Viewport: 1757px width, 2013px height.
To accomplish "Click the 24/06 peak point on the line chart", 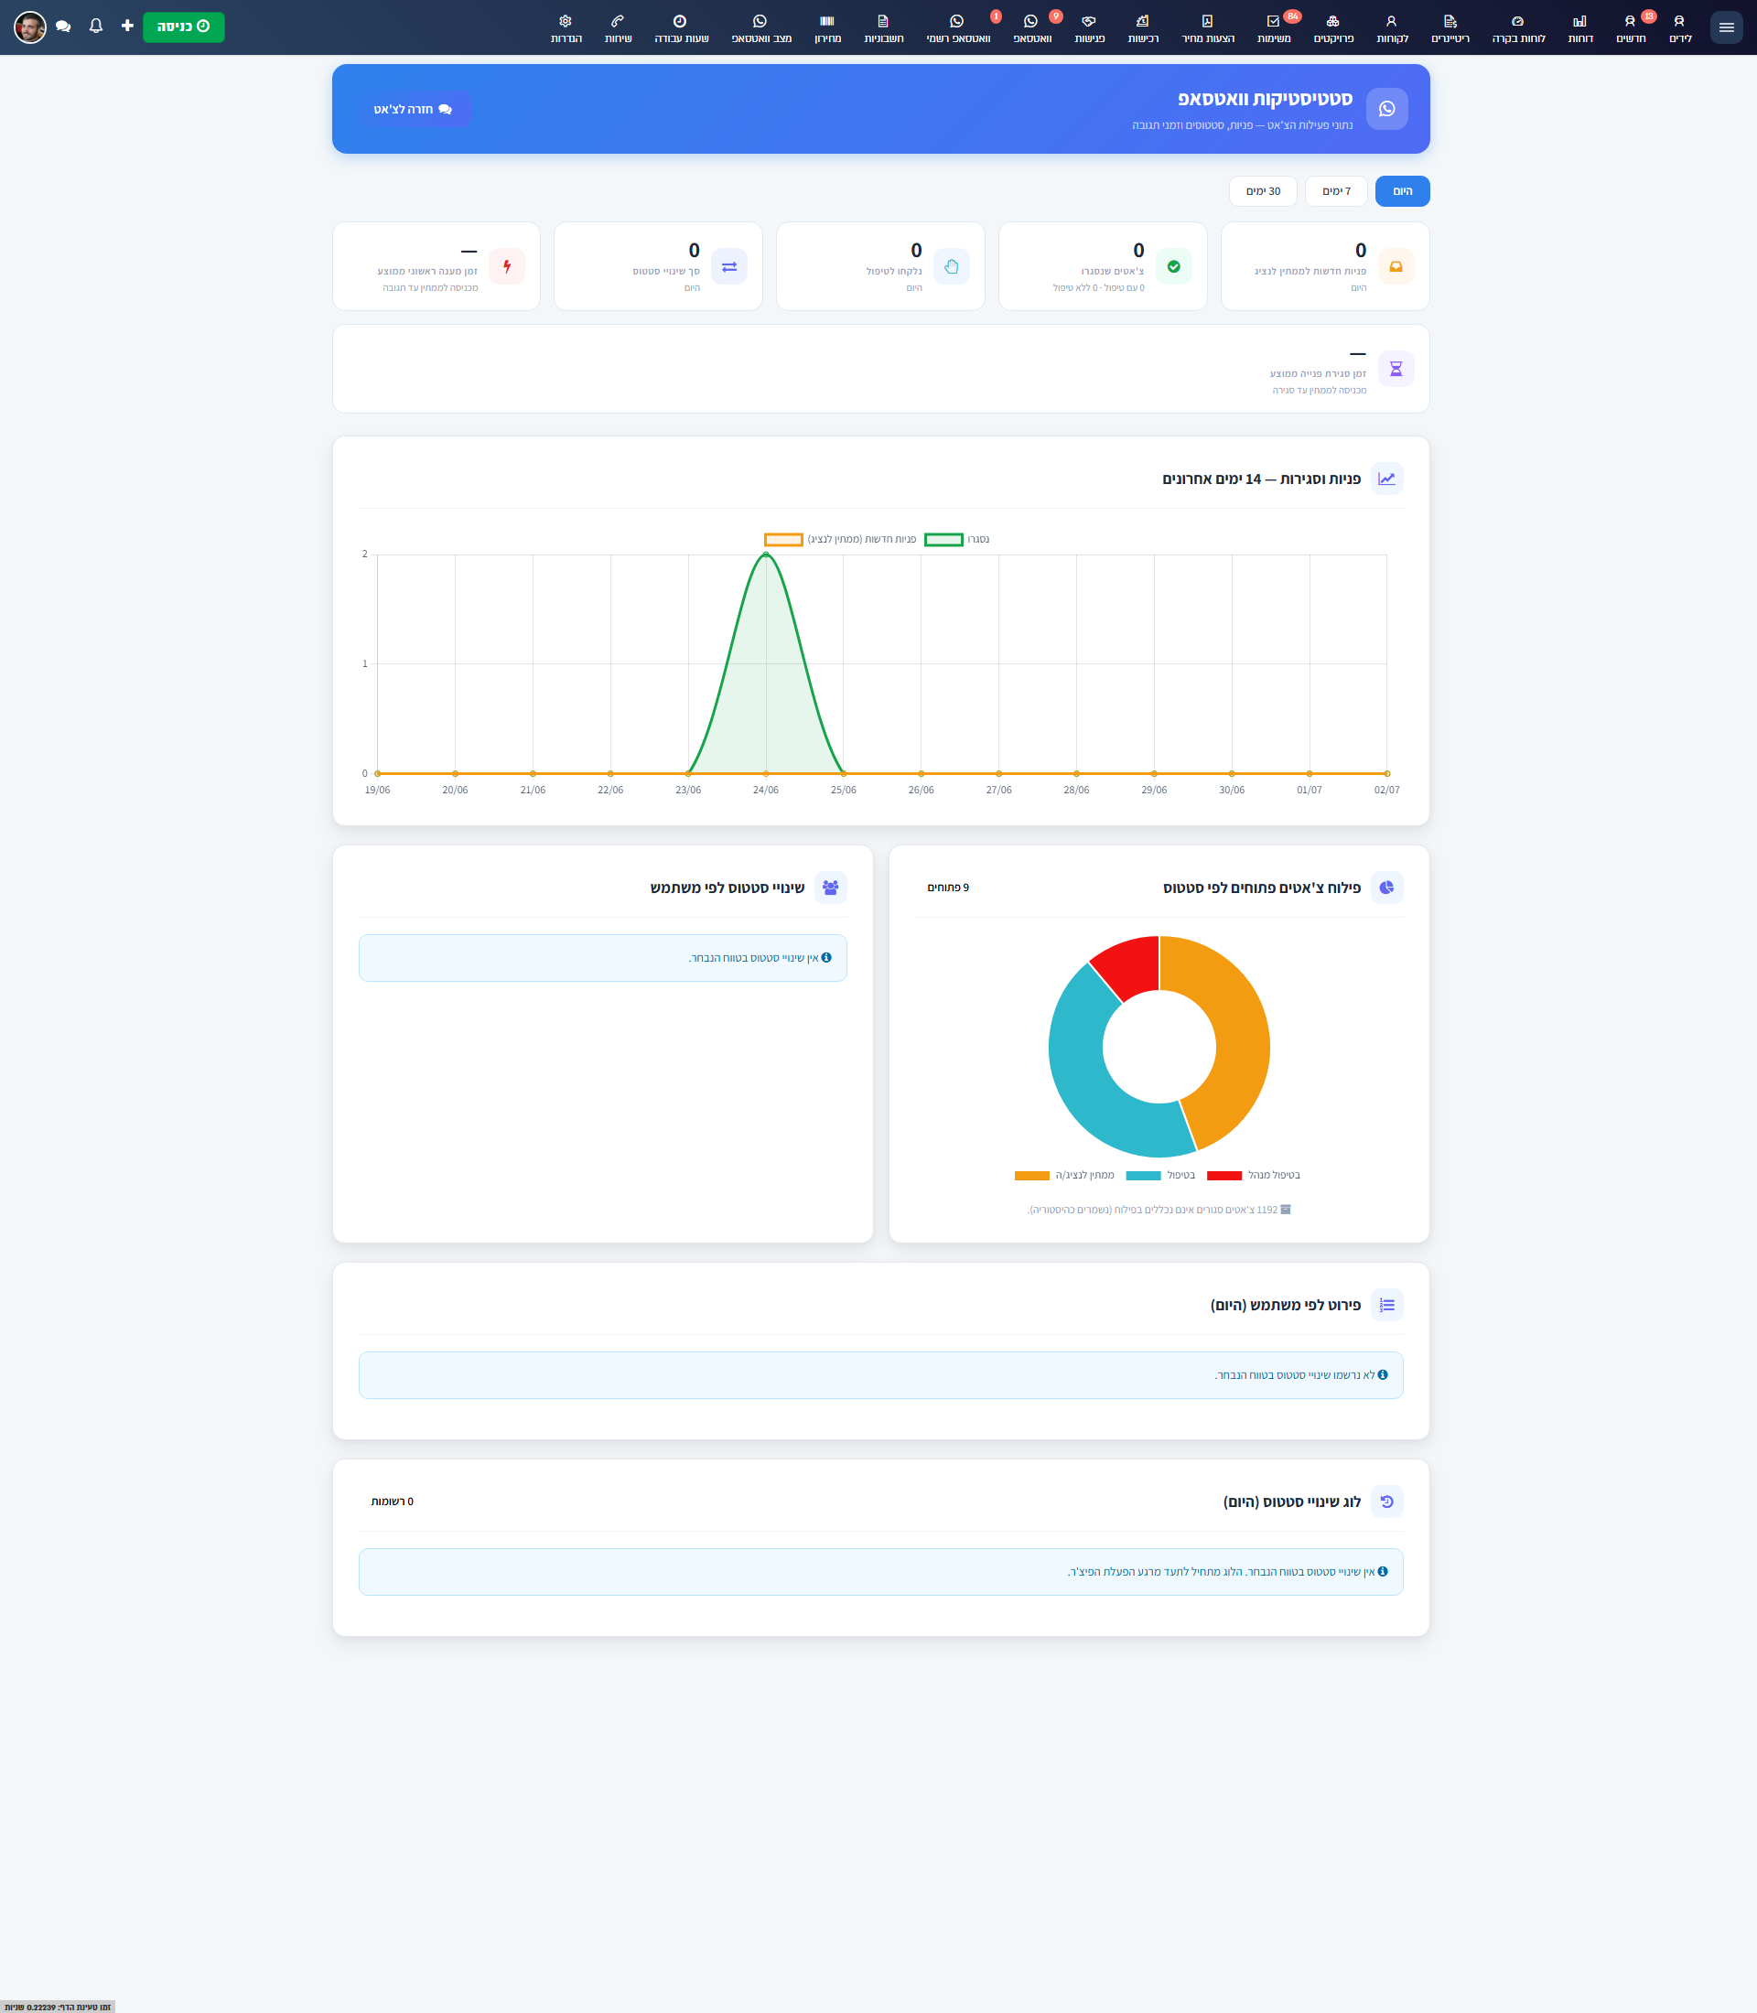I will [x=766, y=555].
